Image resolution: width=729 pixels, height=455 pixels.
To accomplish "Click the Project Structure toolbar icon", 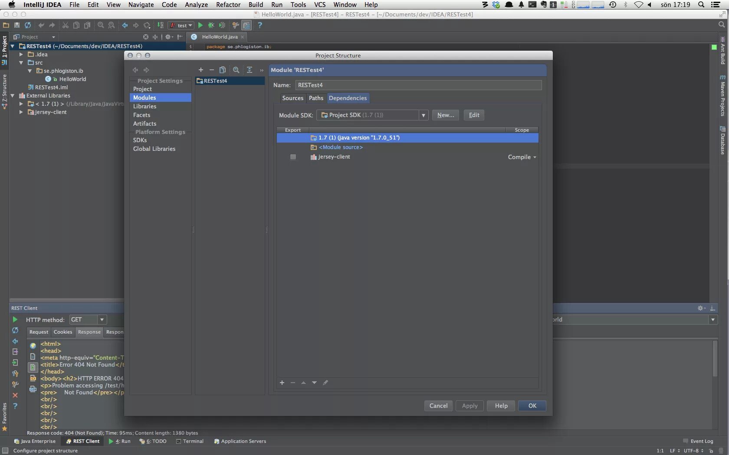I will (246, 25).
